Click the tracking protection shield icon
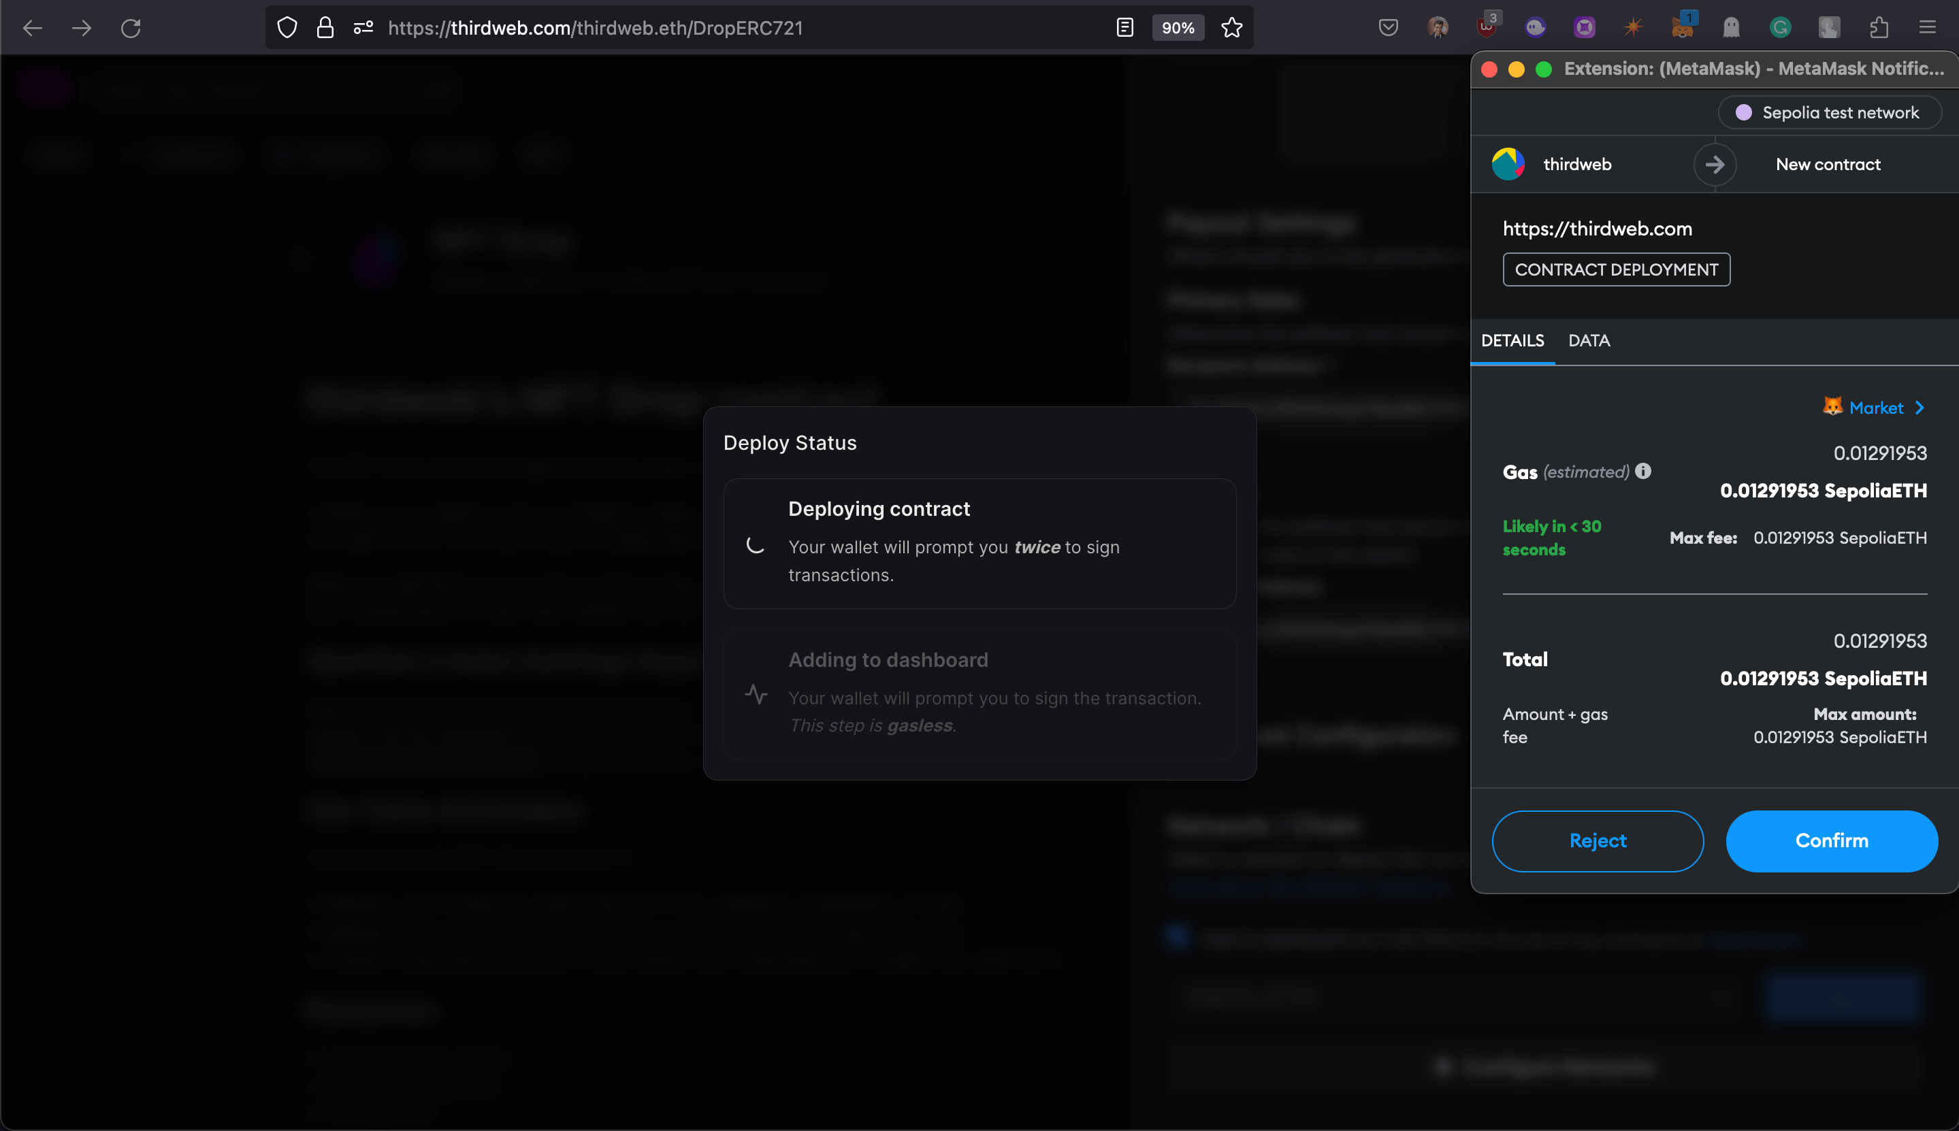 (287, 27)
